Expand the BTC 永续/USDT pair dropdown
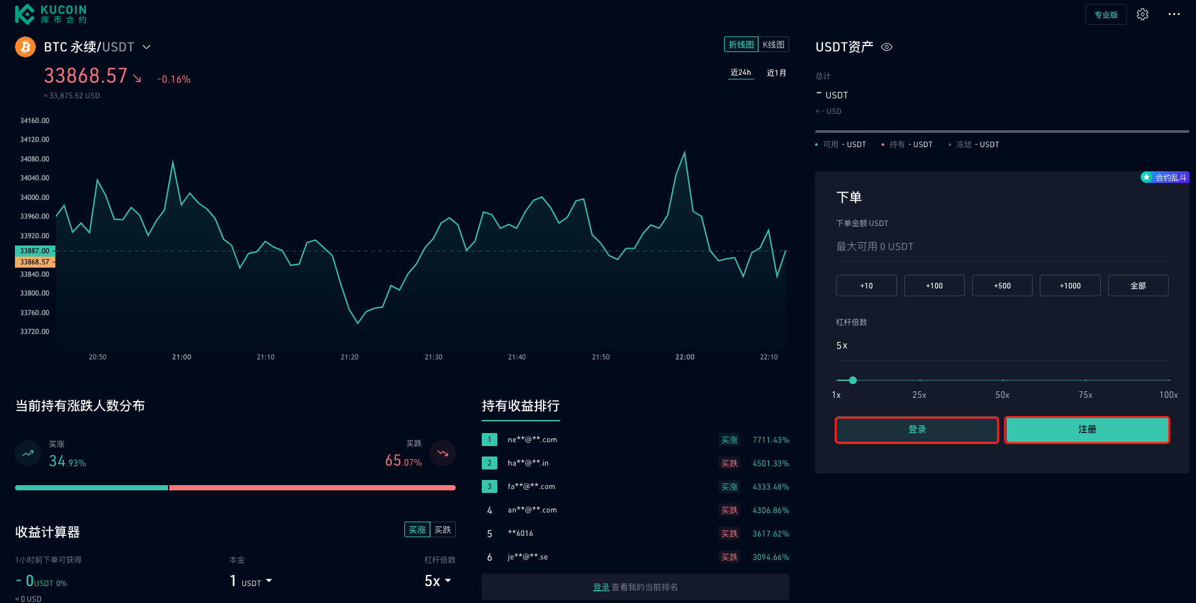1196x603 pixels. pos(146,47)
